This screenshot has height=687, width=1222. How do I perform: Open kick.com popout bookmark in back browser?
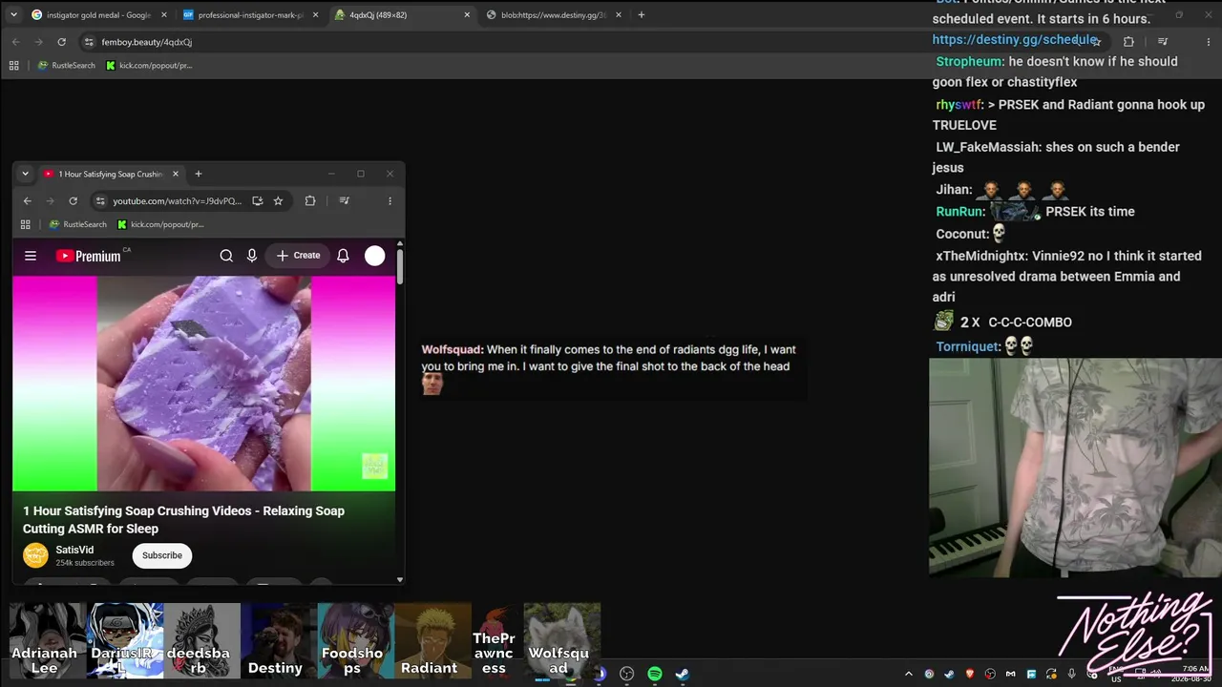click(149, 66)
